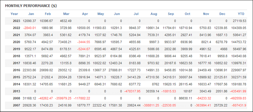Viewport: 253px width, 112px height.
Task: Click the Jan column header
Action: point(31,14)
